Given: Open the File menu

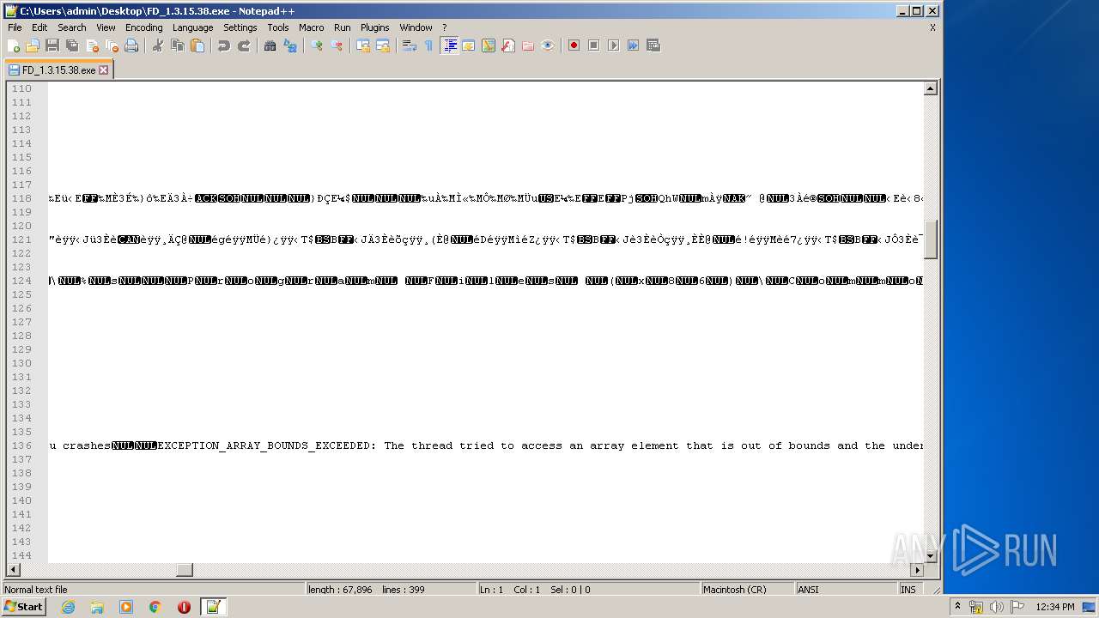Looking at the screenshot, I should (15, 27).
